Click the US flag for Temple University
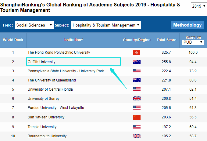Image resolution: width=207 pixels, height=141 pixels. click(x=137, y=127)
